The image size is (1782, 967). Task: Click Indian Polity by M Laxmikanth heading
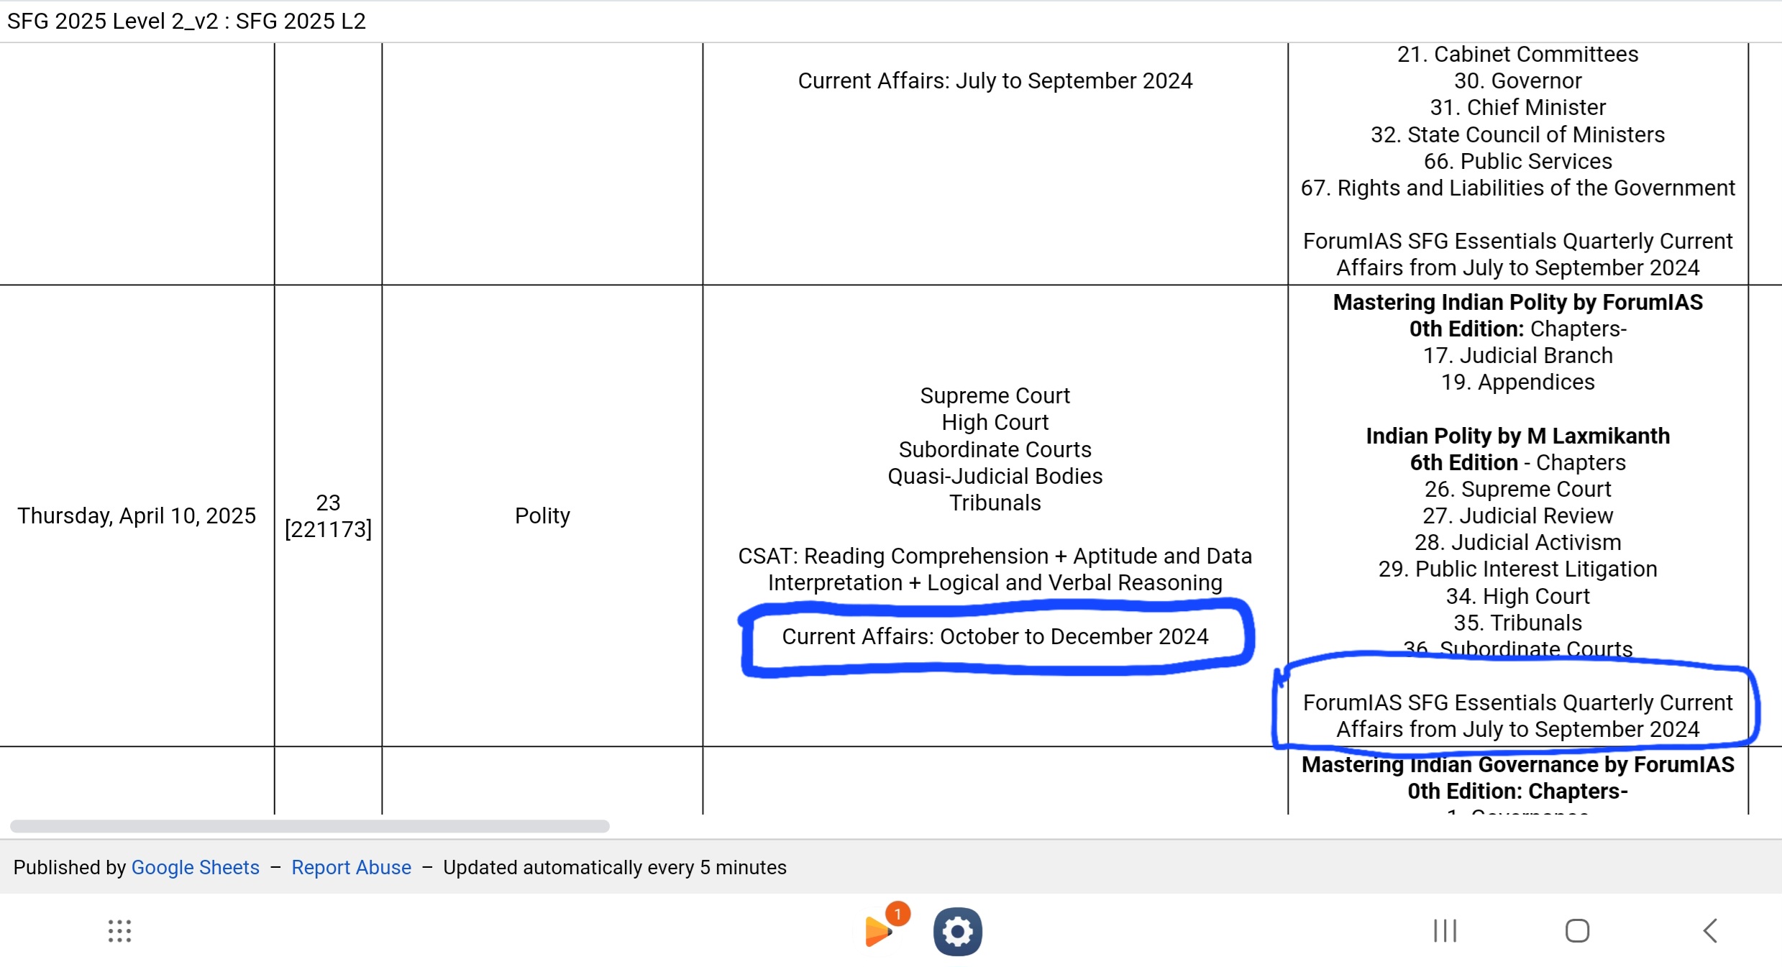pos(1517,436)
